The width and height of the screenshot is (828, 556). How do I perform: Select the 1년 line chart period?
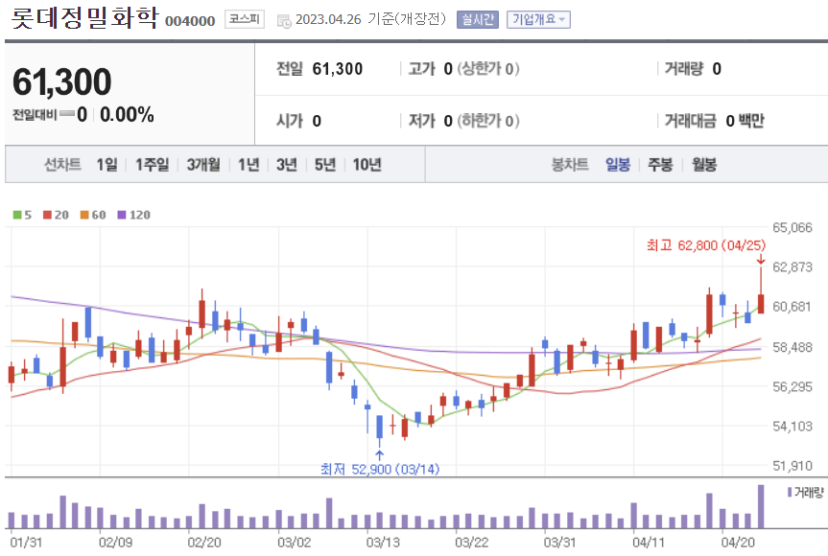[x=248, y=165]
